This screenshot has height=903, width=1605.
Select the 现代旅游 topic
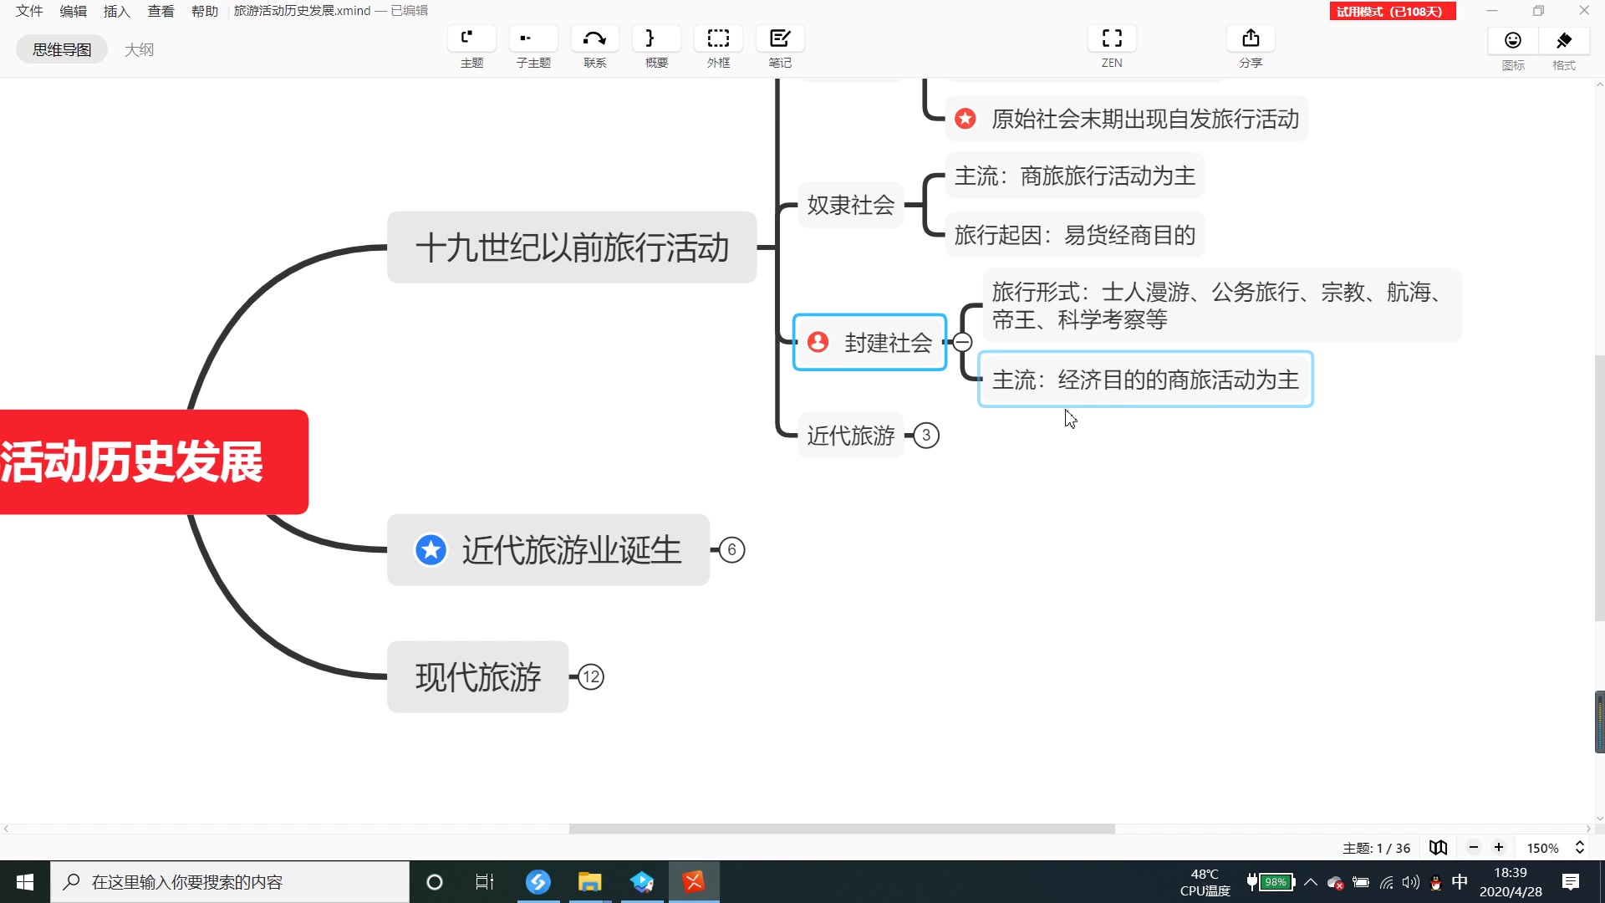click(478, 676)
